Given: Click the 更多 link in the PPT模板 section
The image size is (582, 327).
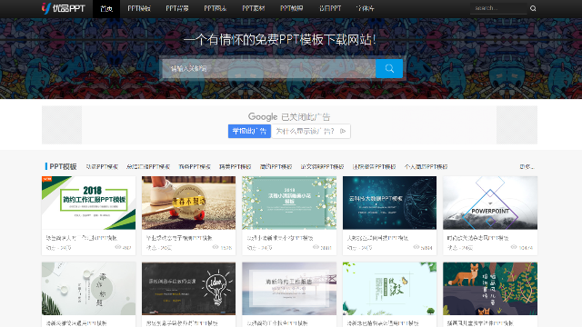Looking at the screenshot, I should point(527,167).
